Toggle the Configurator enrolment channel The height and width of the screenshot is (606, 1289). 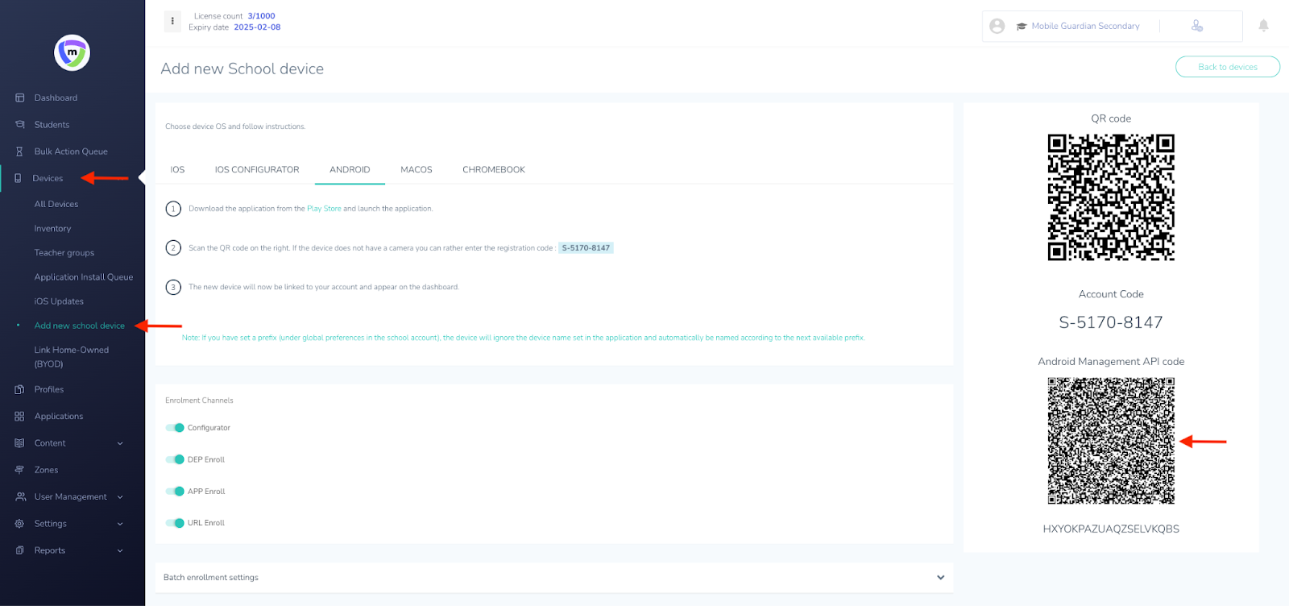[x=175, y=428]
